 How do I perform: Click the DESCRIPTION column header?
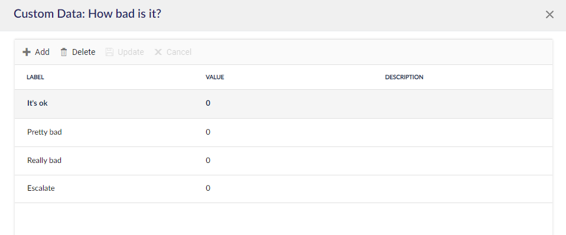[404, 77]
